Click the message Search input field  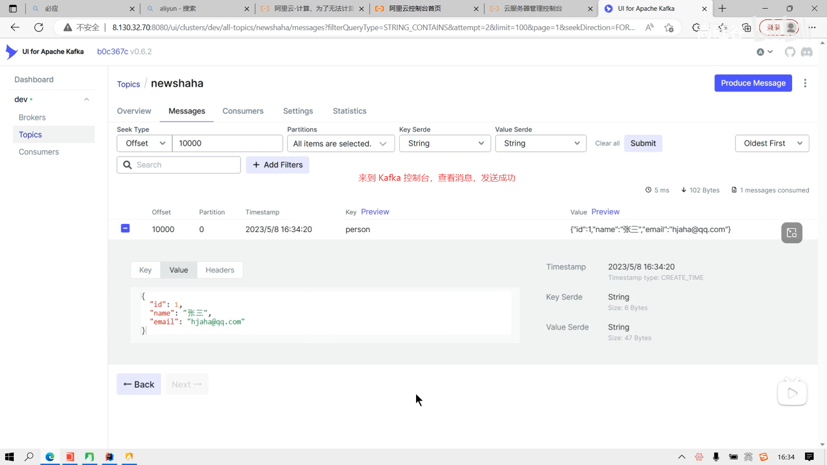pos(185,165)
